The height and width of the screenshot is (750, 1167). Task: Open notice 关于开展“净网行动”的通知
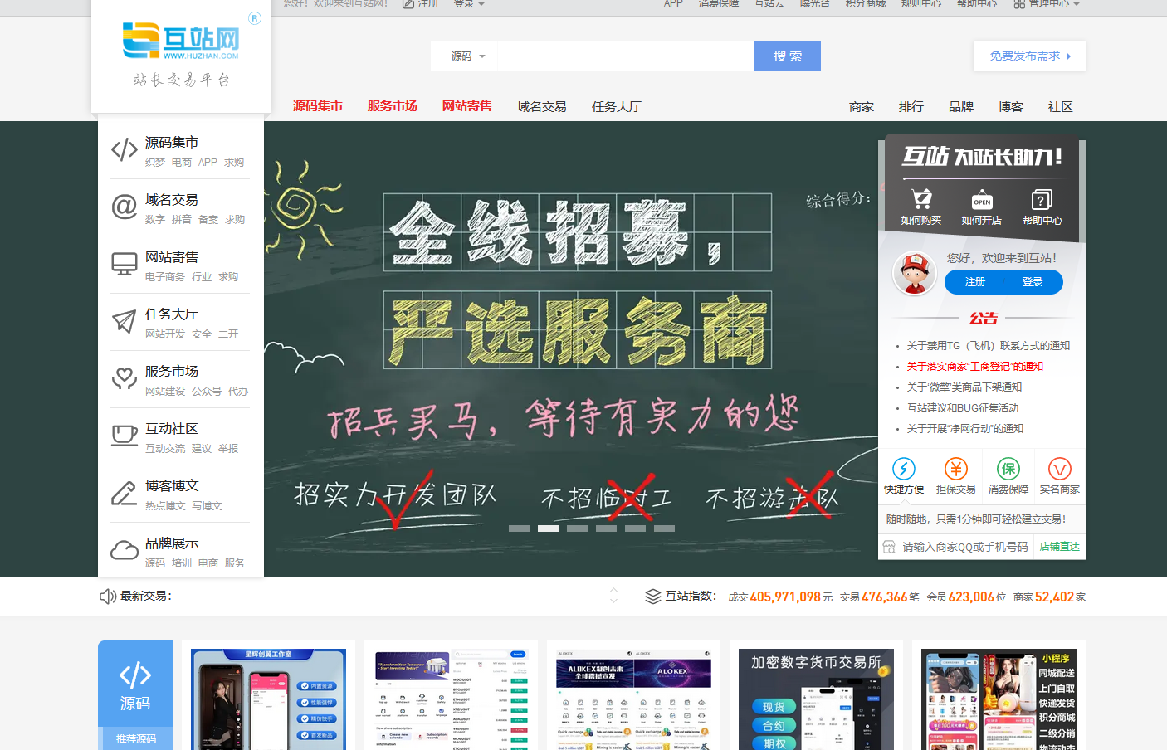965,429
